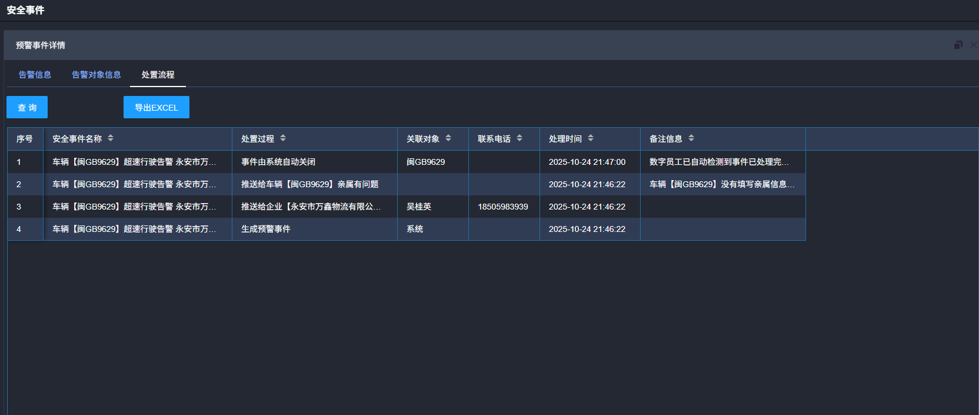979x415 pixels.
Task: Sort by 备注信息 column arrows
Action: coord(691,138)
